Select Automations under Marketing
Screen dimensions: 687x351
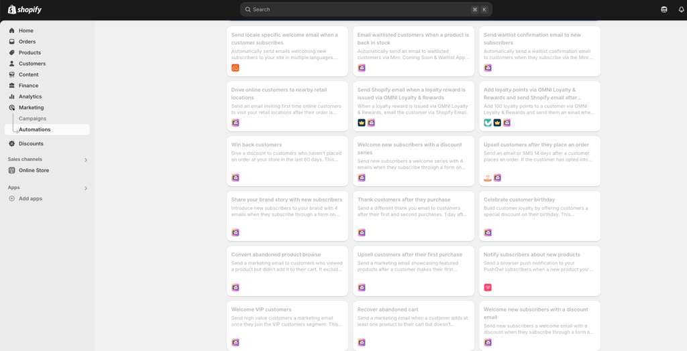click(48, 129)
